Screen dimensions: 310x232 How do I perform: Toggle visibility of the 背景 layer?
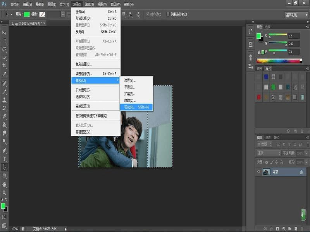tap(259, 172)
